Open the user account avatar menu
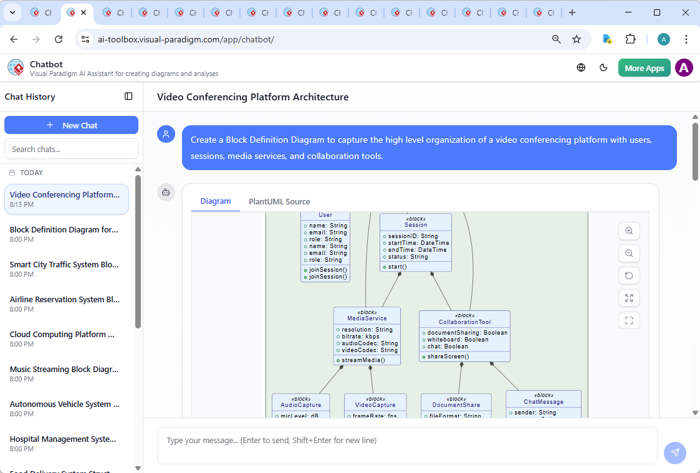This screenshot has width=700, height=473. (684, 67)
